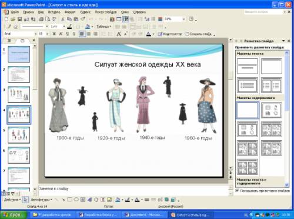
Task: Toggle Align left button
Action: click(82, 34)
